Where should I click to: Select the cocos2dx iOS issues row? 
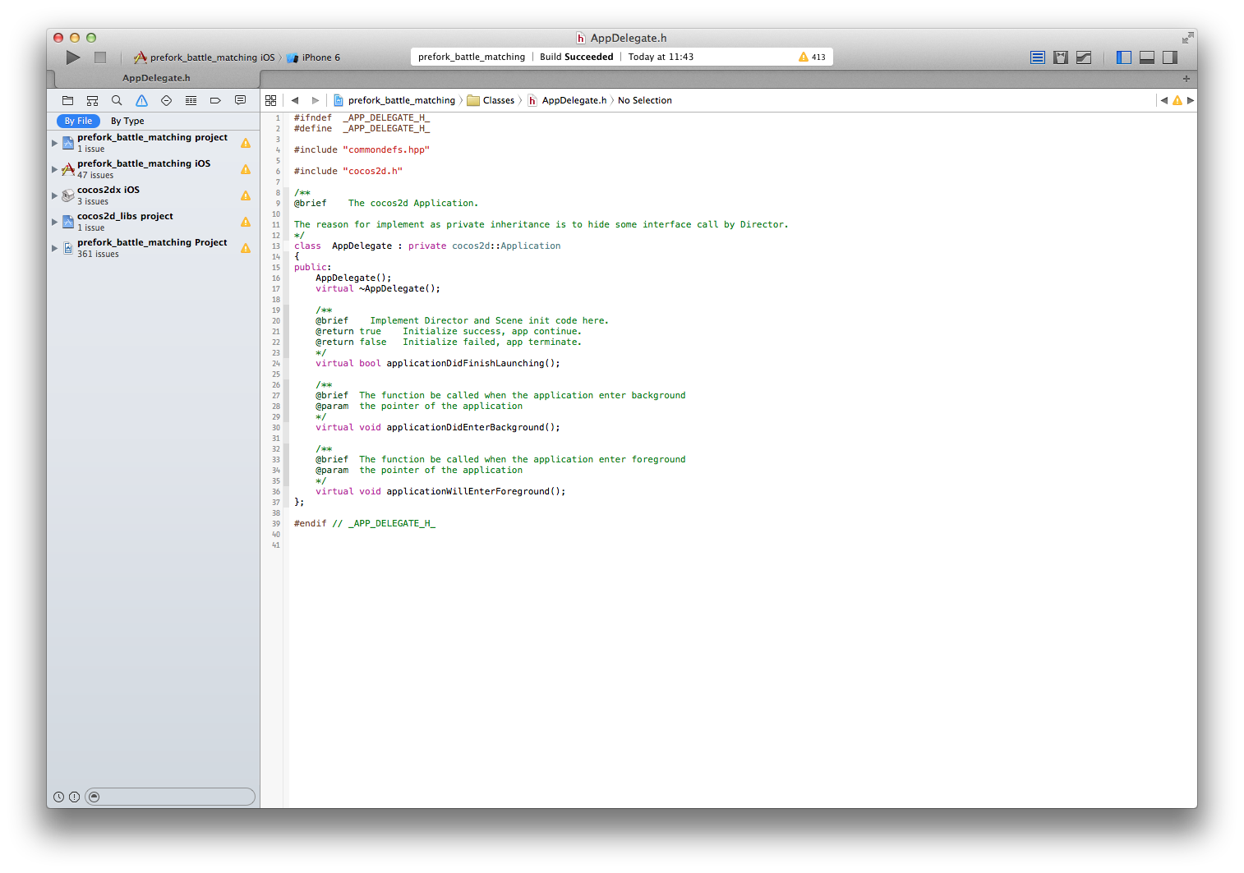tap(153, 195)
